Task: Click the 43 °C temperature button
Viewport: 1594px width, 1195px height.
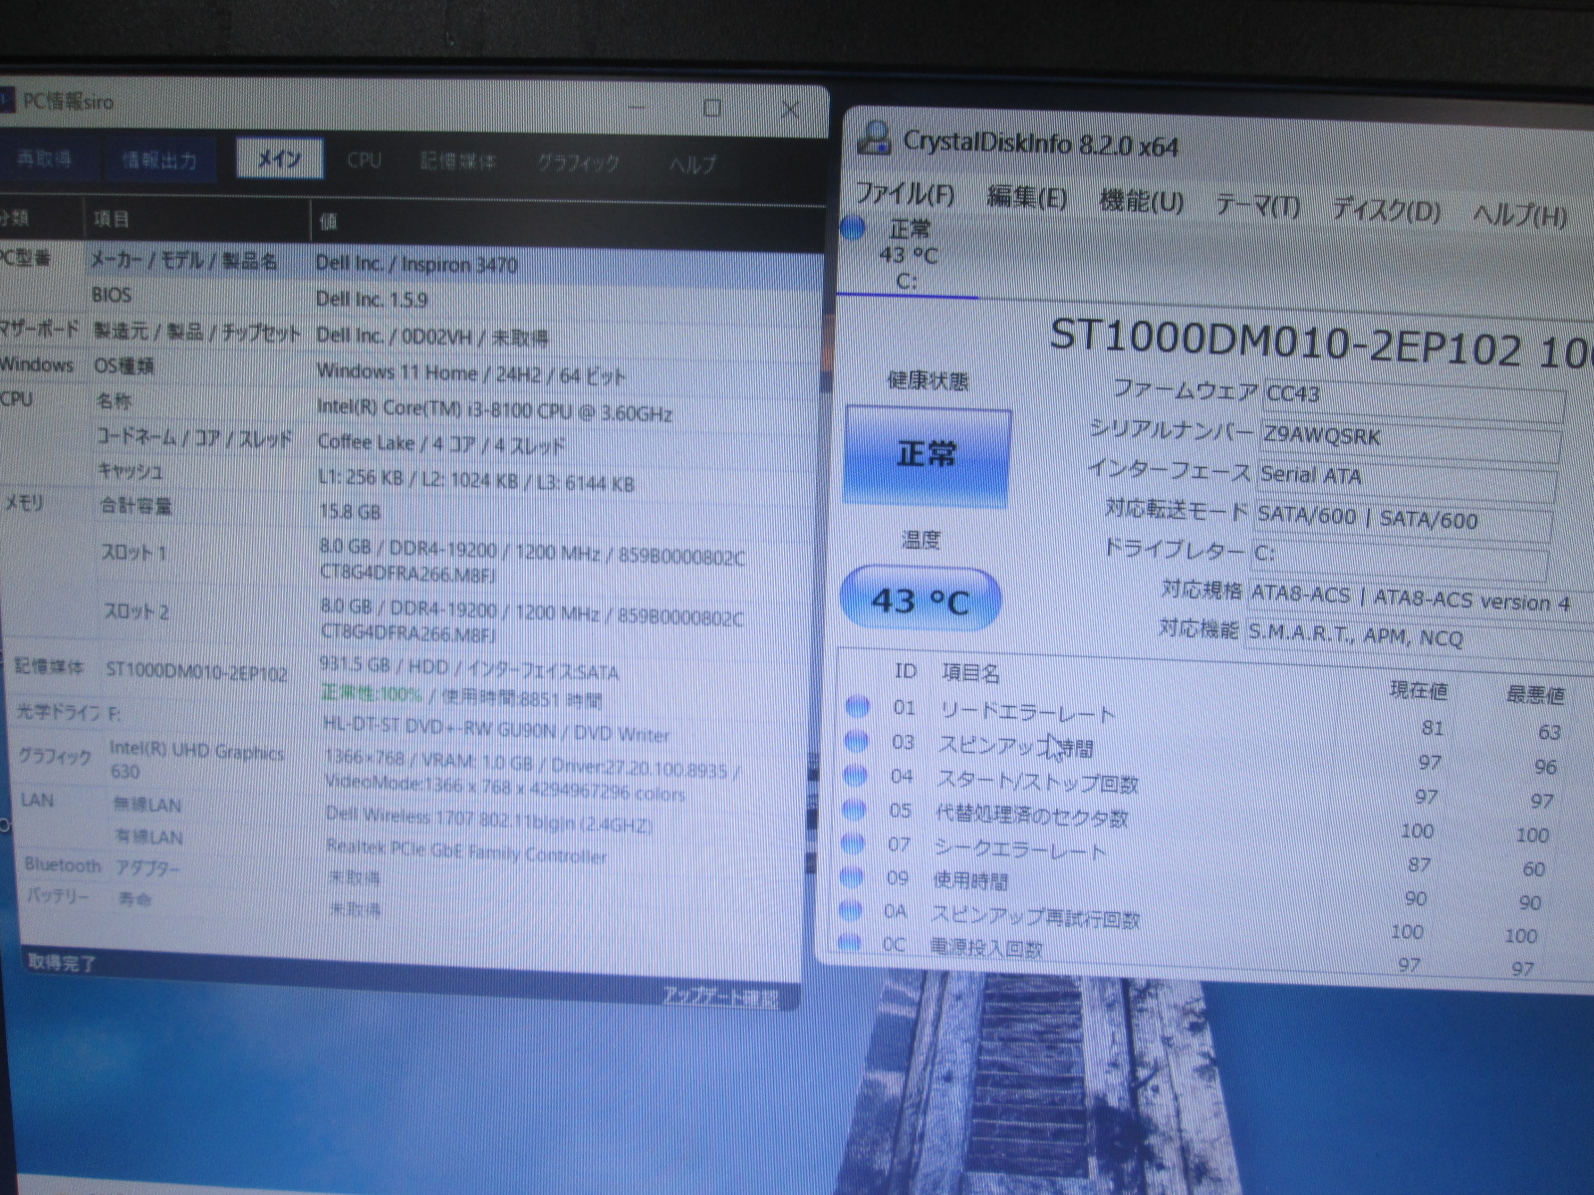Action: click(x=919, y=599)
